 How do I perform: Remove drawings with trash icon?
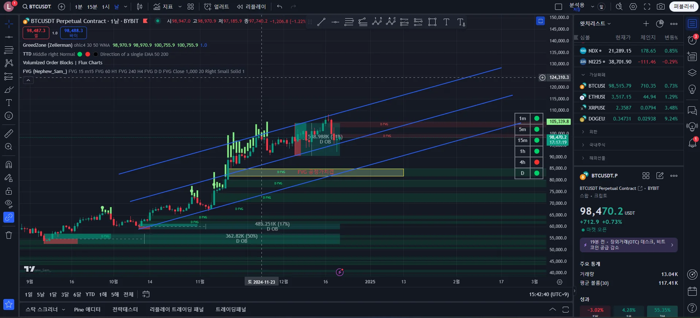[x=9, y=235]
